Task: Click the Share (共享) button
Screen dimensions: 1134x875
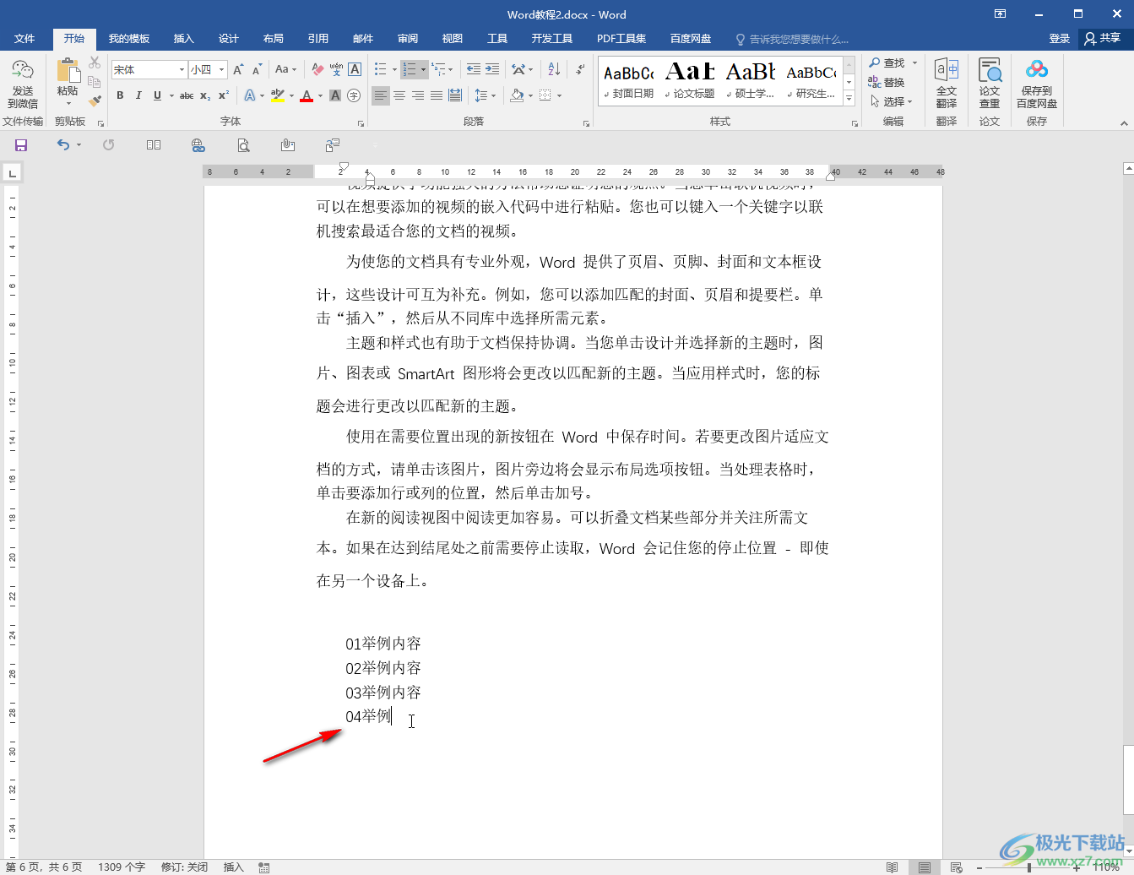Action: click(x=1103, y=38)
